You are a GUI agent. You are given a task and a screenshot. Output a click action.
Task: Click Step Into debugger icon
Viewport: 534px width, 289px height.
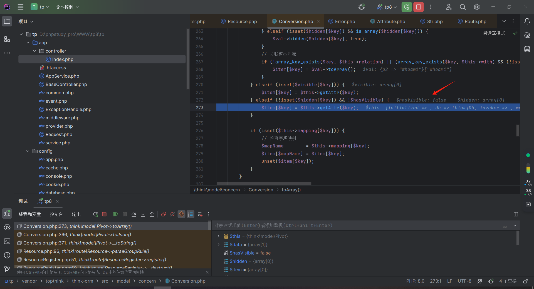[x=143, y=214]
